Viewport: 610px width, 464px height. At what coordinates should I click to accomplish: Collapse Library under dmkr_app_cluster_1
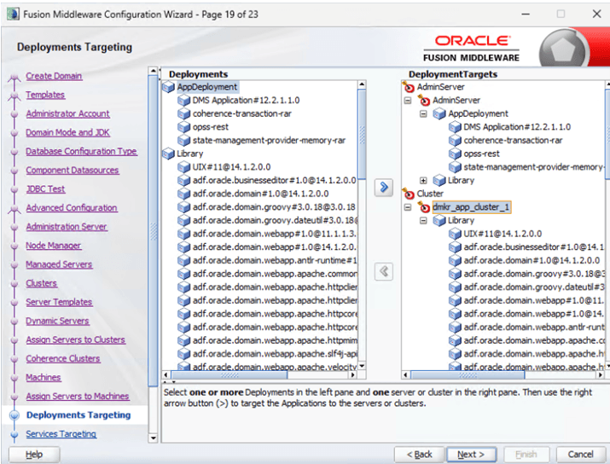point(423,221)
